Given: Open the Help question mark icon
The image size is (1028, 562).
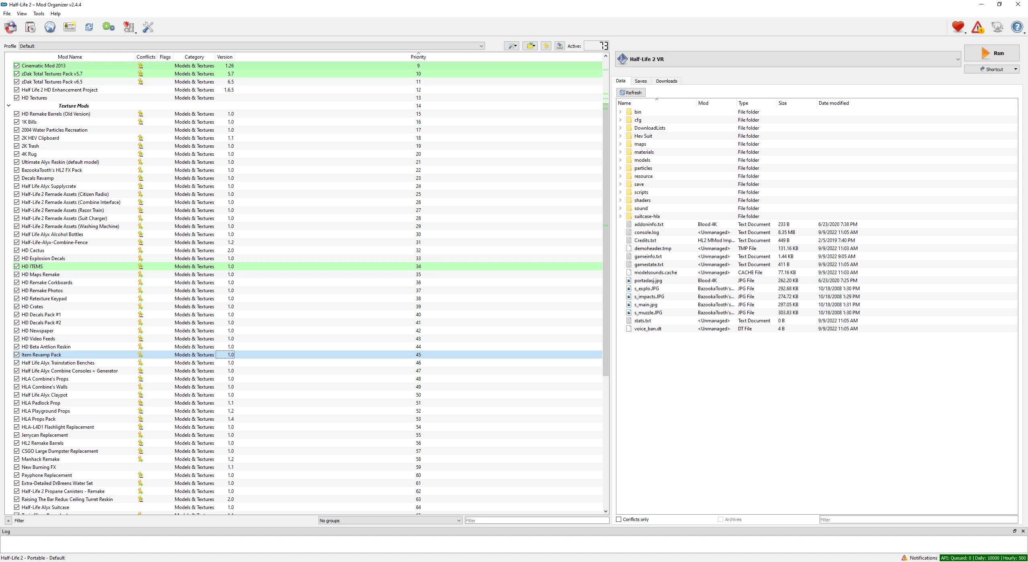Looking at the screenshot, I should click(1017, 27).
